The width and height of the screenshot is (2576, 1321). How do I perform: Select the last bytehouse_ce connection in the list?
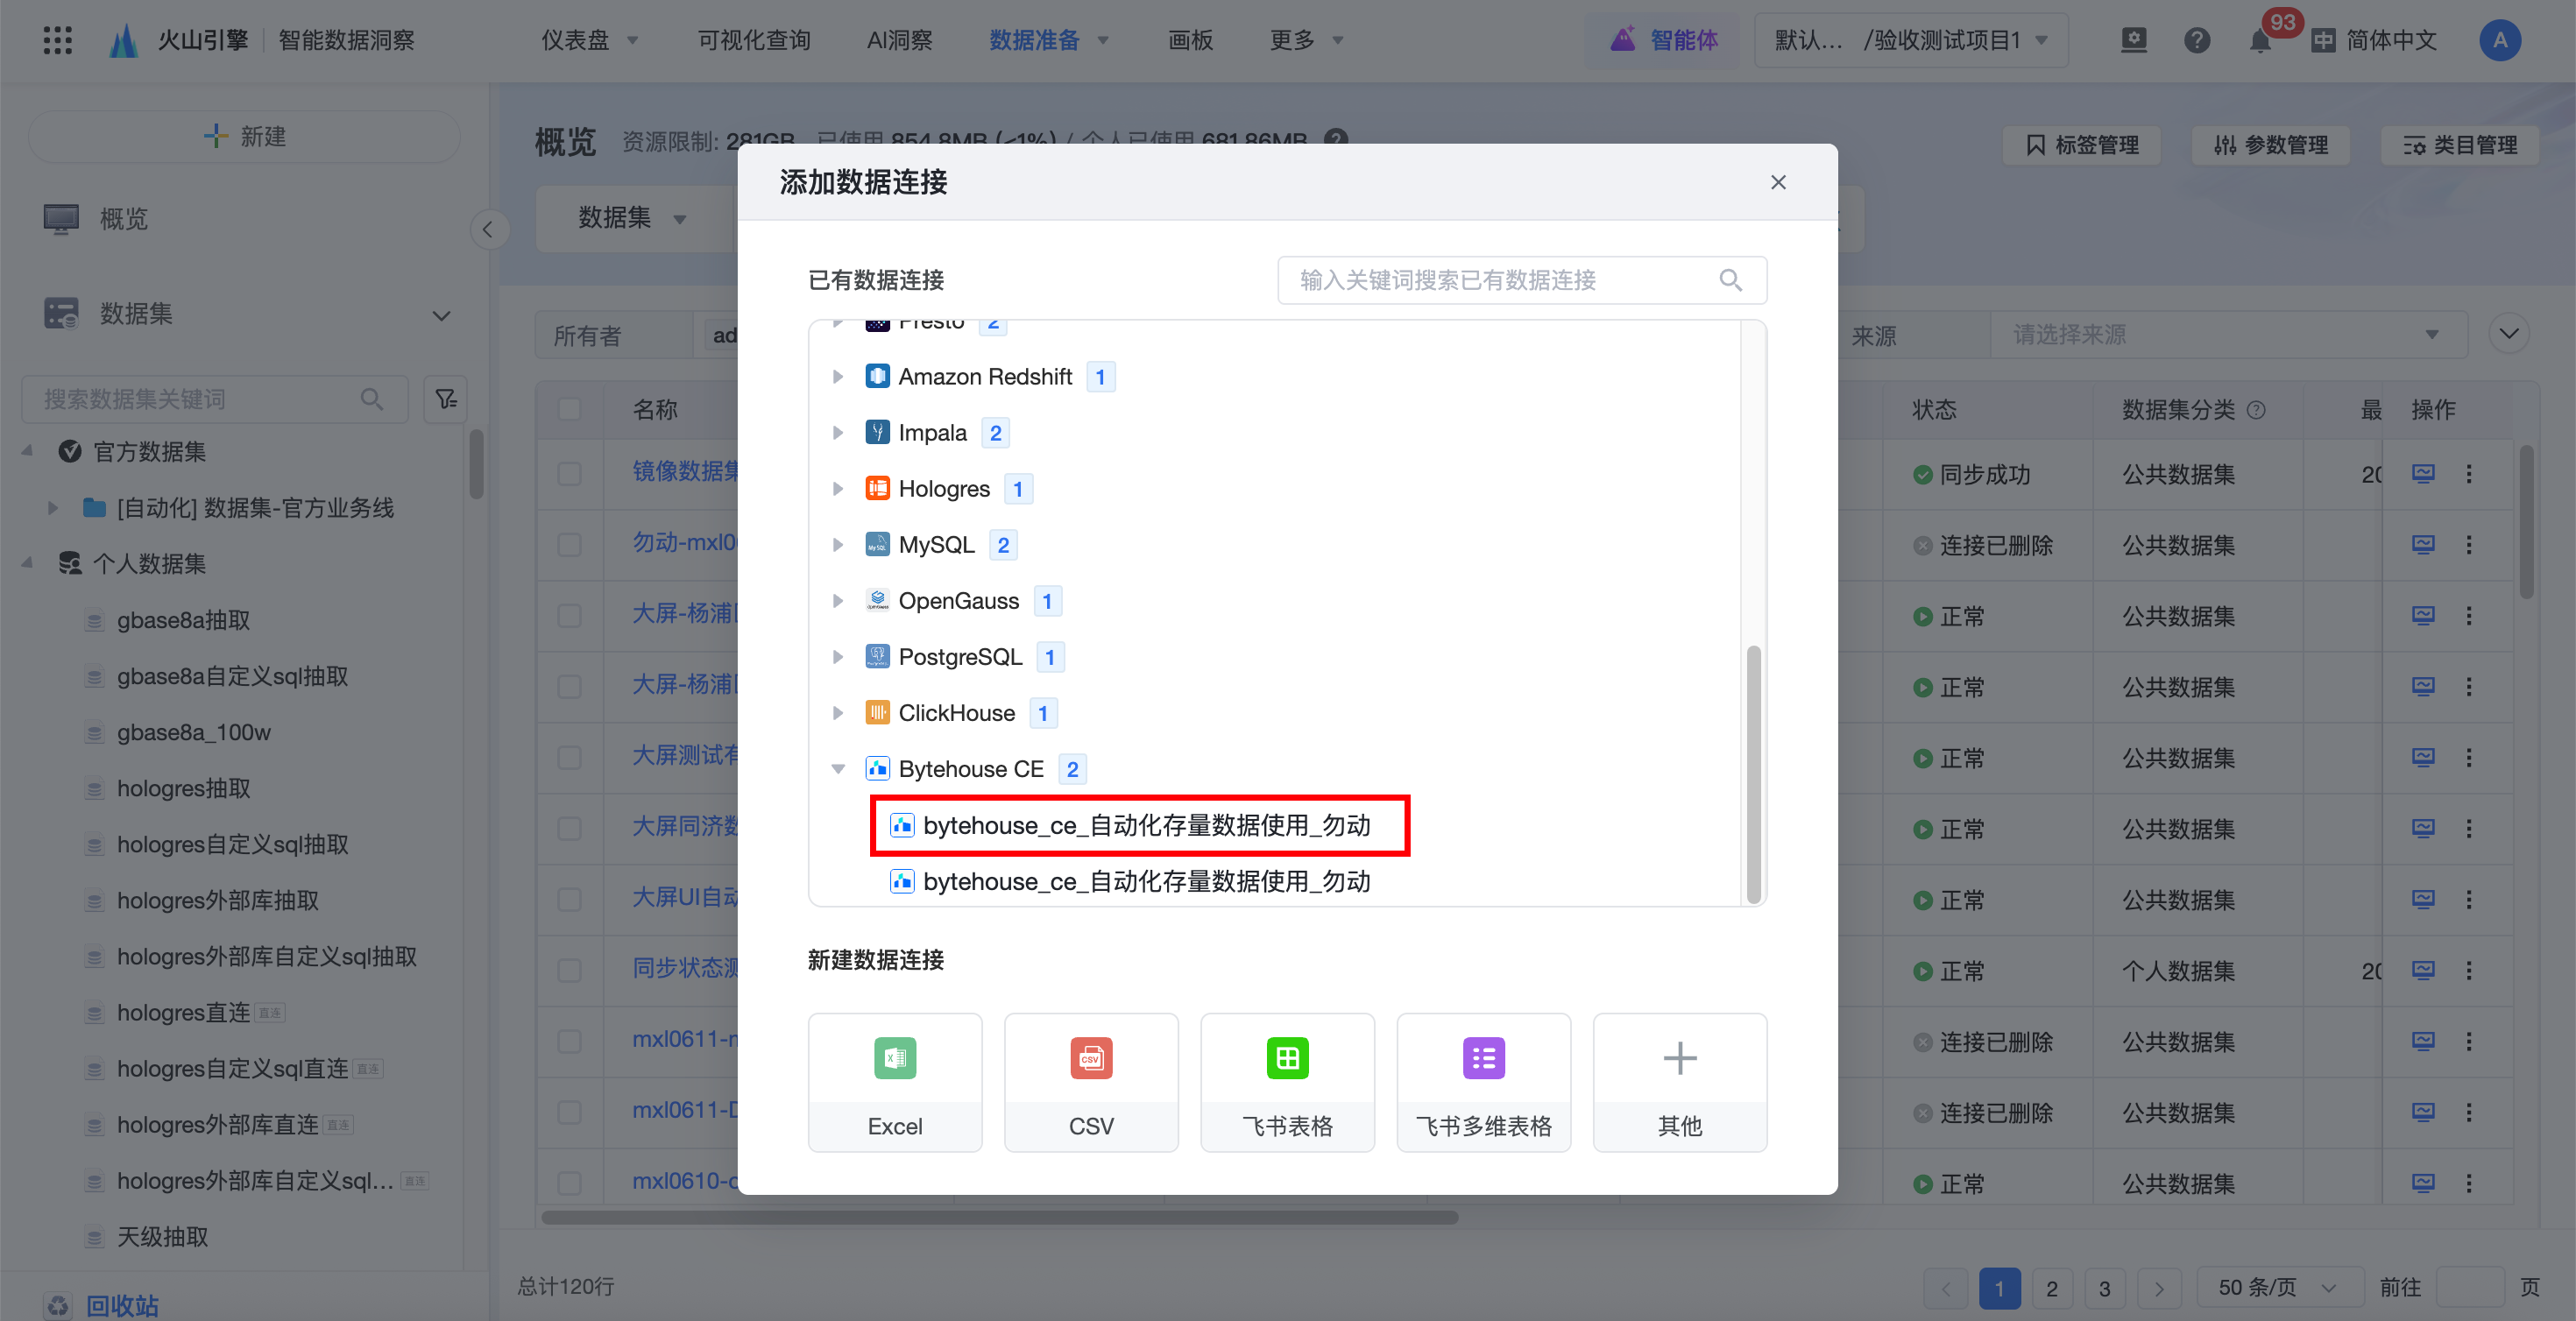[1130, 882]
